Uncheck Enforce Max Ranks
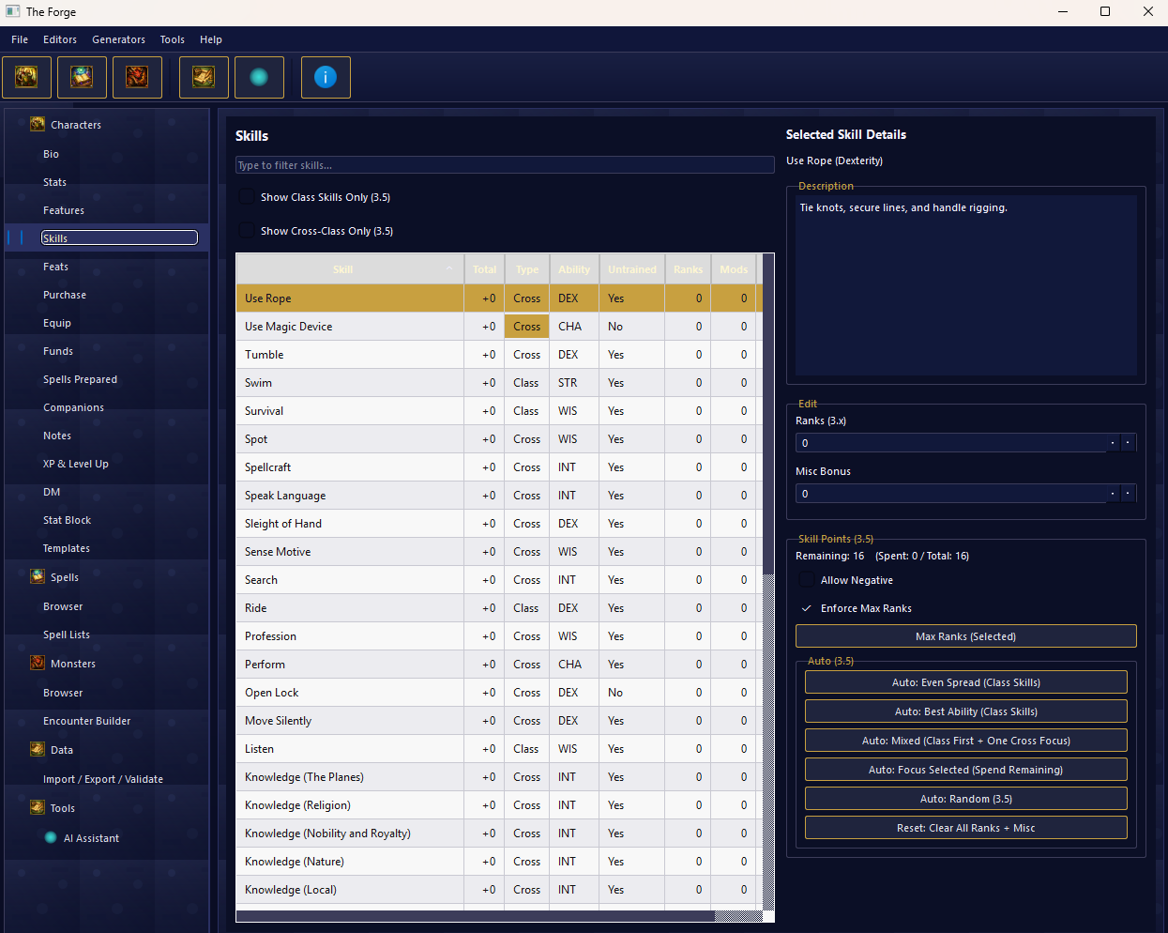1168x933 pixels. pyautogui.click(x=807, y=607)
